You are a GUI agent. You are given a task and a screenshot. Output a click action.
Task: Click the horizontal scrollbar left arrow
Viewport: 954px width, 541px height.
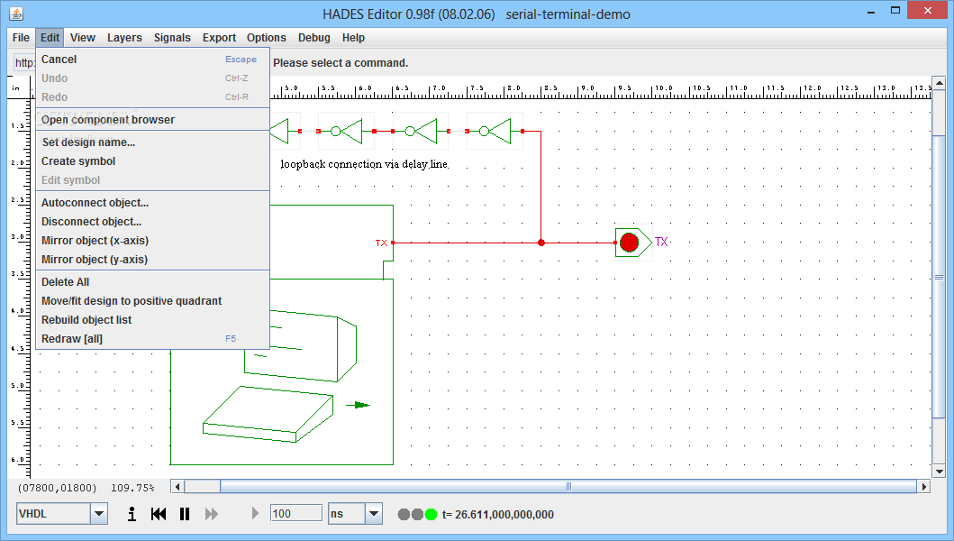pyautogui.click(x=177, y=486)
